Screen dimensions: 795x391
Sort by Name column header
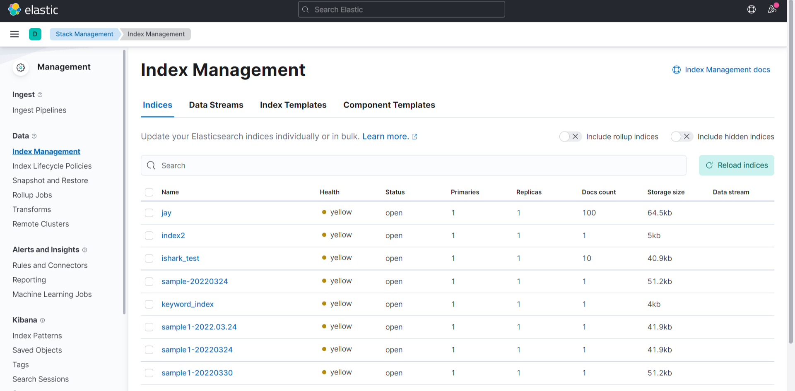click(x=170, y=192)
